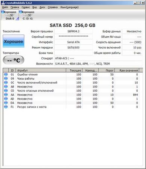Click the SATA SSD 256,0 GB title

pos(73,25)
